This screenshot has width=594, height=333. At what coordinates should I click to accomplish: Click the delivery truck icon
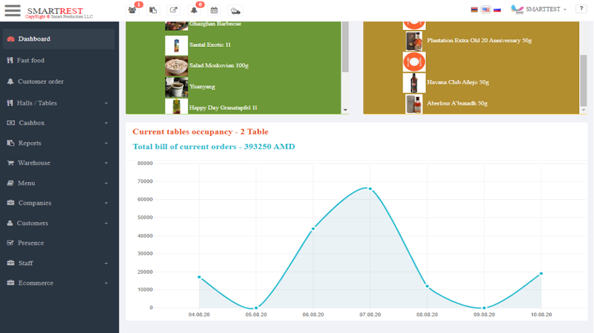click(235, 10)
